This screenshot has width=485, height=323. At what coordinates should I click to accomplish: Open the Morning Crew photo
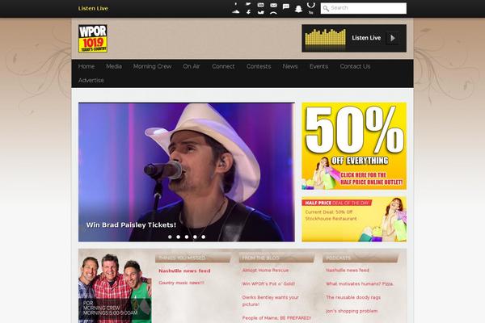(115, 286)
